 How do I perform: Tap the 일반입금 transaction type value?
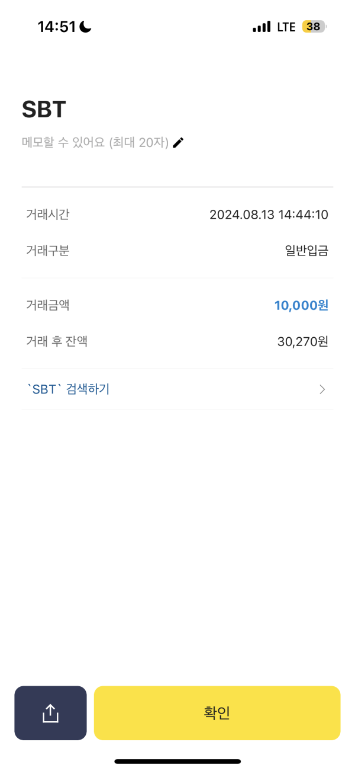306,251
